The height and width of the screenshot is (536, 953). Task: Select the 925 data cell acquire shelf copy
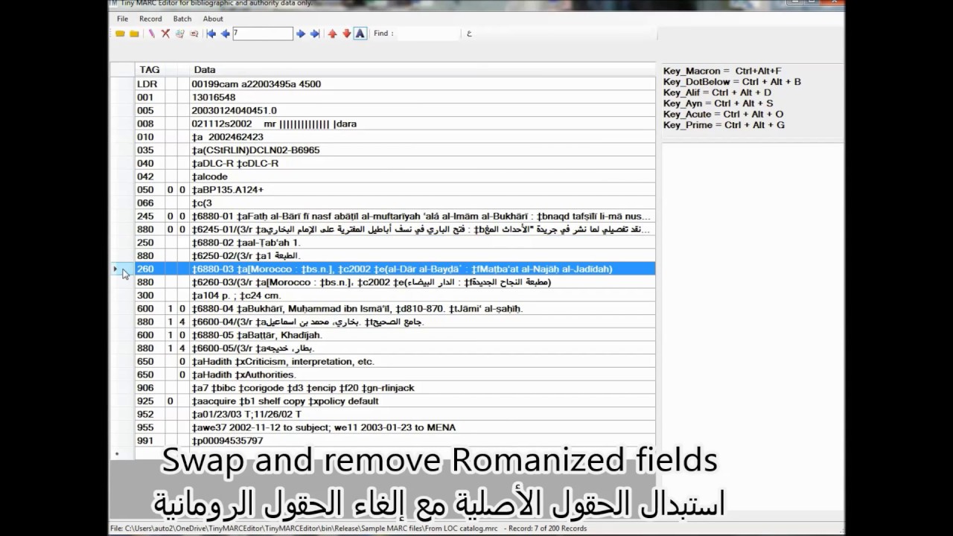point(422,401)
